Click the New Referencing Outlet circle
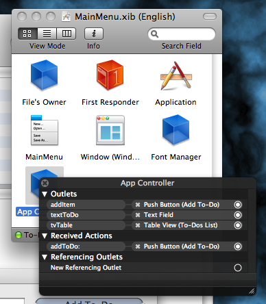This screenshot has width=266, height=304. click(238, 268)
